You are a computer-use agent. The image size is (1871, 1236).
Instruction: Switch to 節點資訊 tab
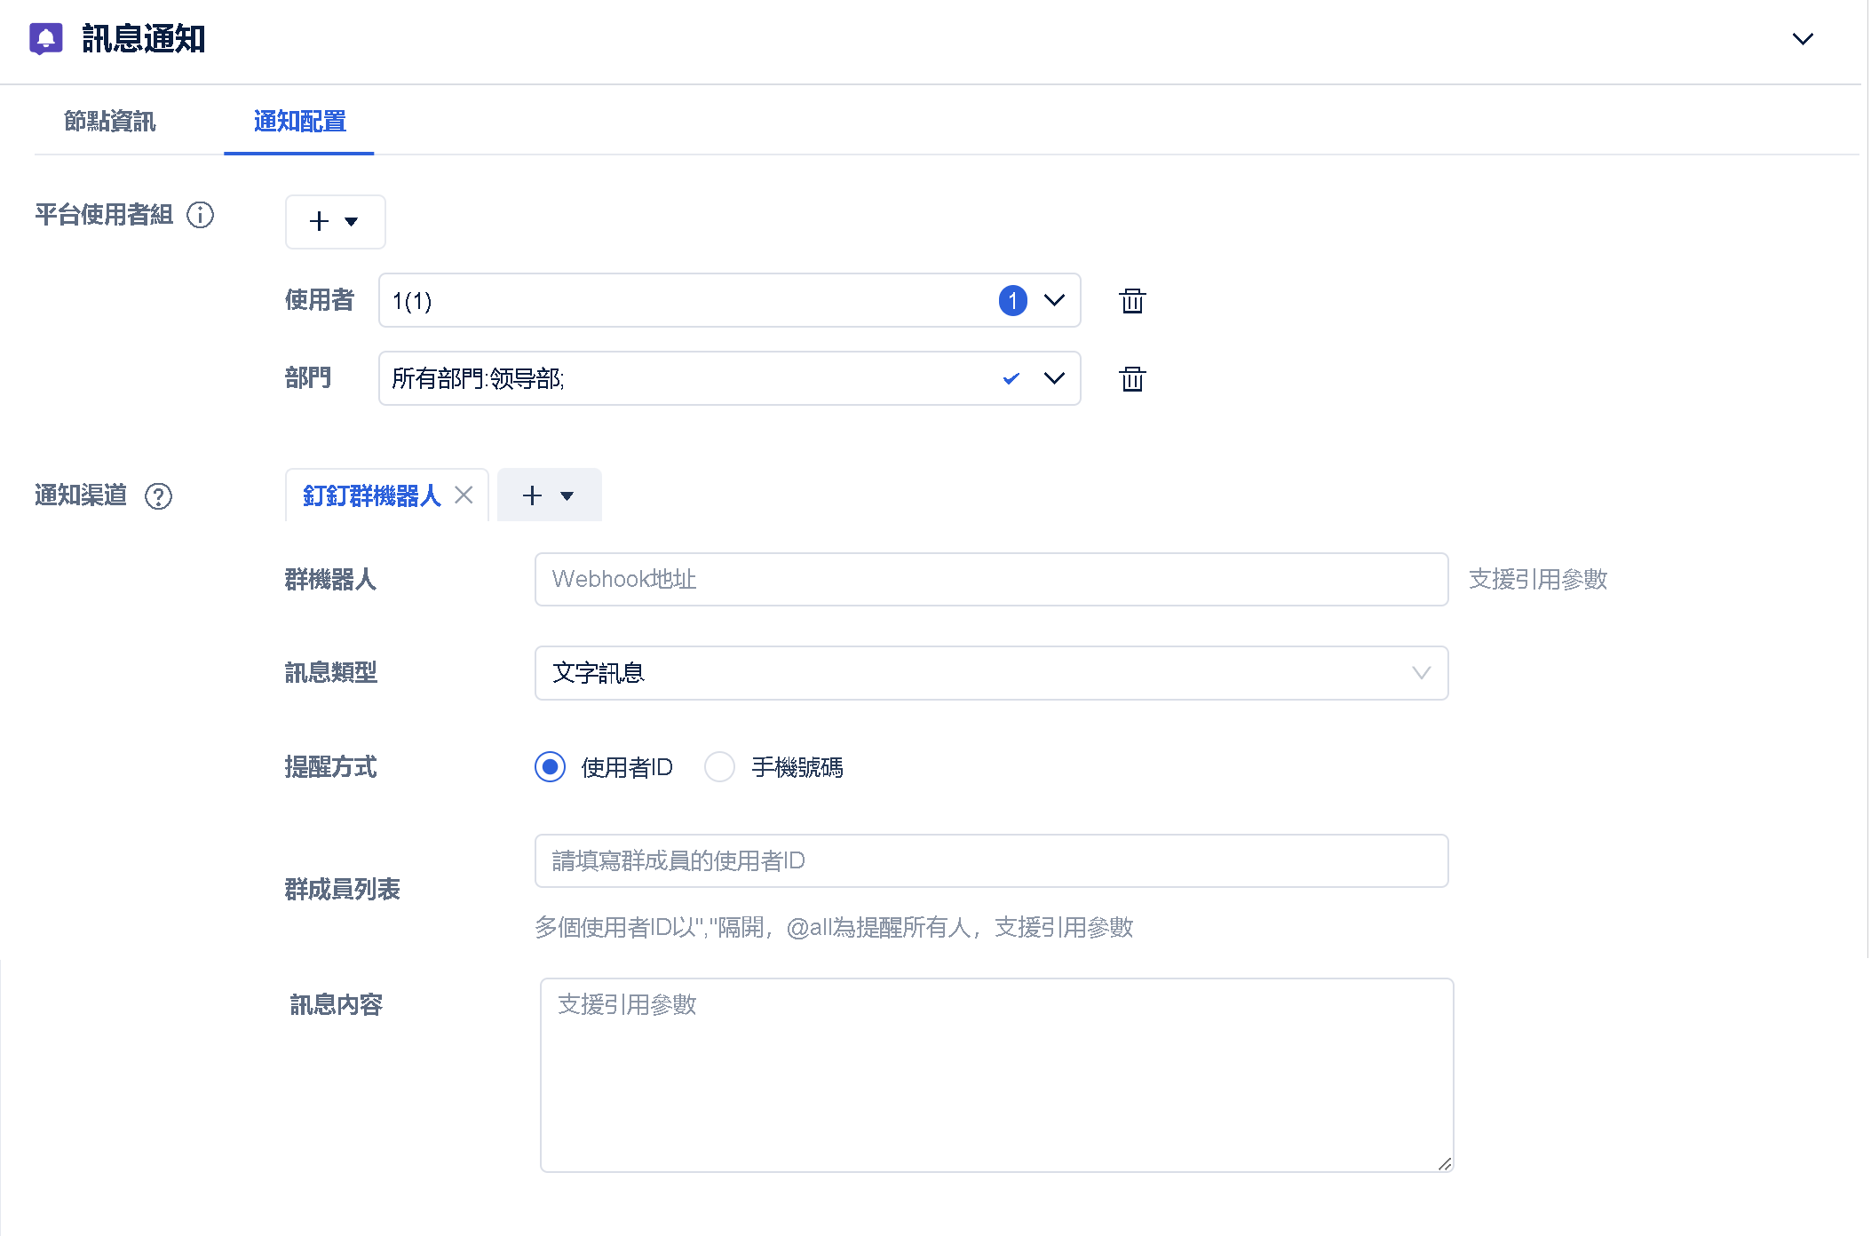[109, 121]
